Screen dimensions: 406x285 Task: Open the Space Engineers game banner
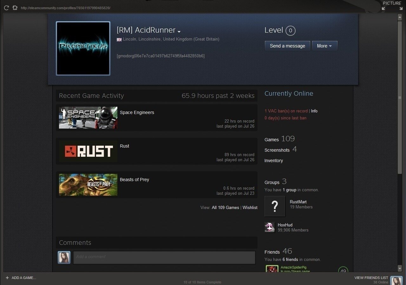pyautogui.click(x=88, y=118)
